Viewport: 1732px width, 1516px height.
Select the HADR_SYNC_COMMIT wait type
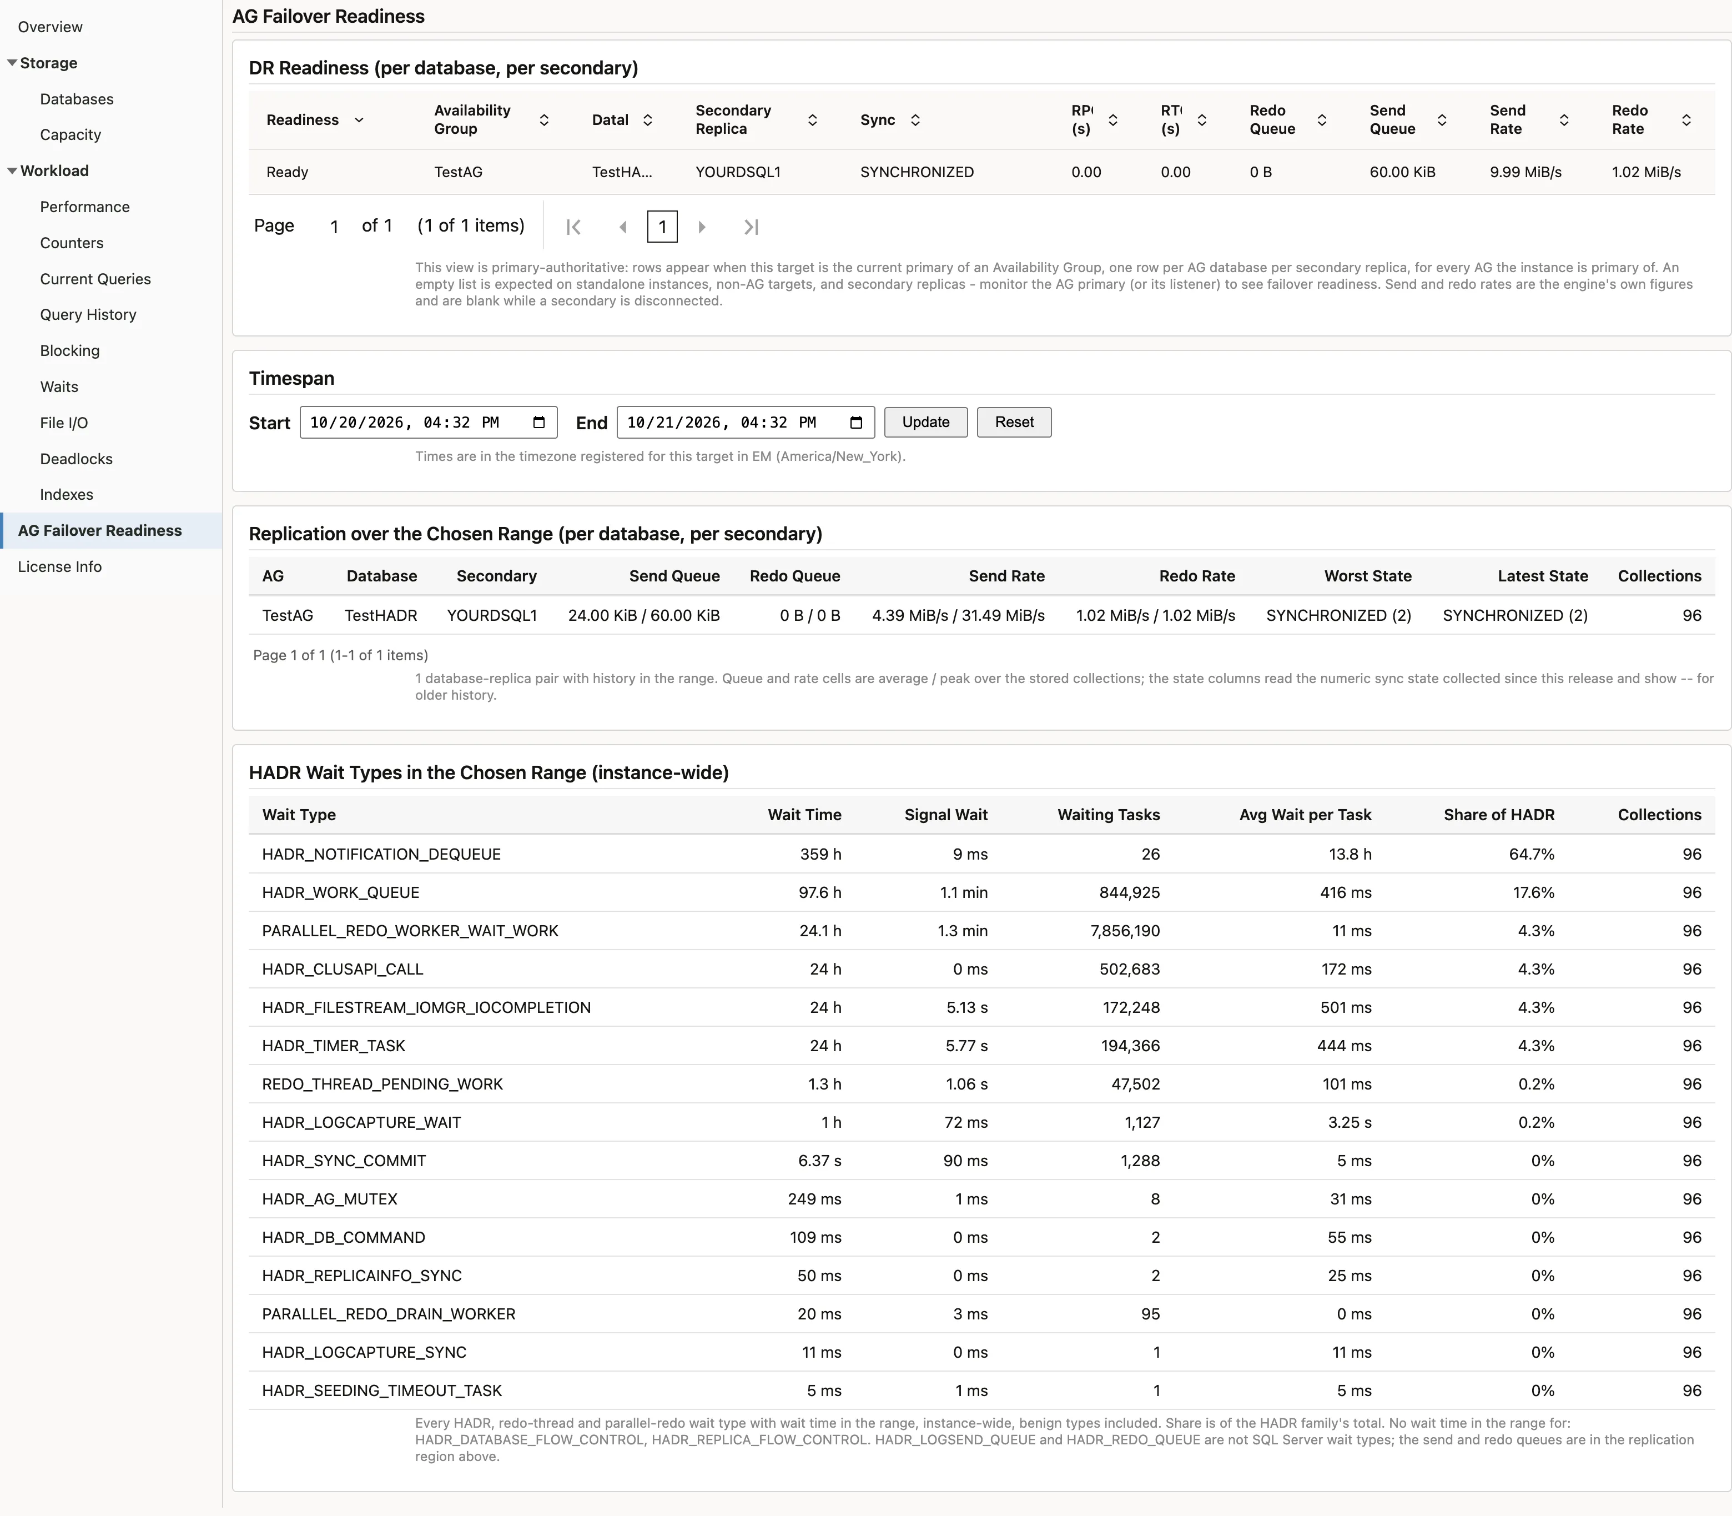click(x=344, y=1161)
